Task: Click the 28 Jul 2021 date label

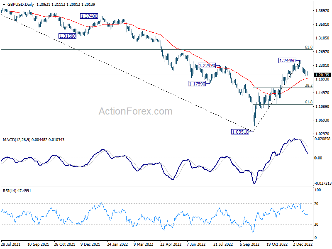Action: 11,245
